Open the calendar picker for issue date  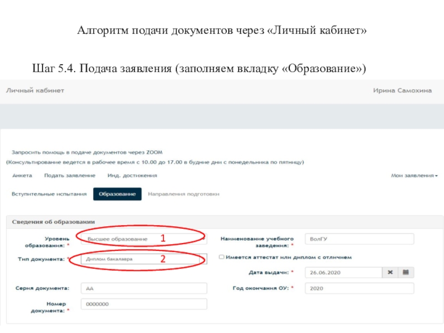pyautogui.click(x=406, y=273)
